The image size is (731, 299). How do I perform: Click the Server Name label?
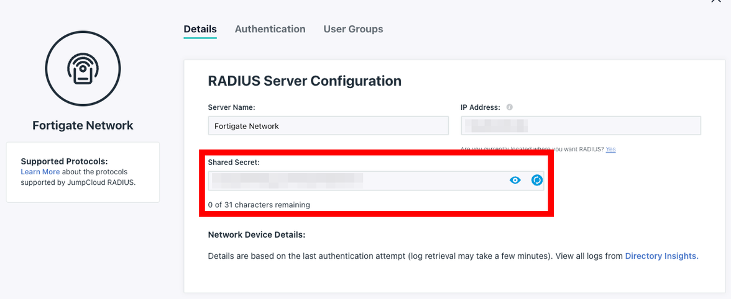point(231,107)
